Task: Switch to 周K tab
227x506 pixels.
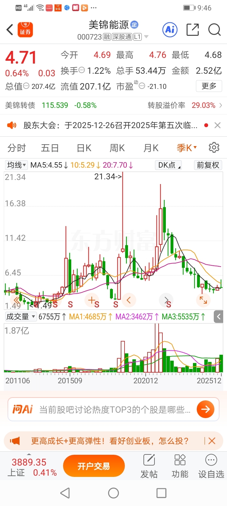Action: pyautogui.click(x=117, y=148)
